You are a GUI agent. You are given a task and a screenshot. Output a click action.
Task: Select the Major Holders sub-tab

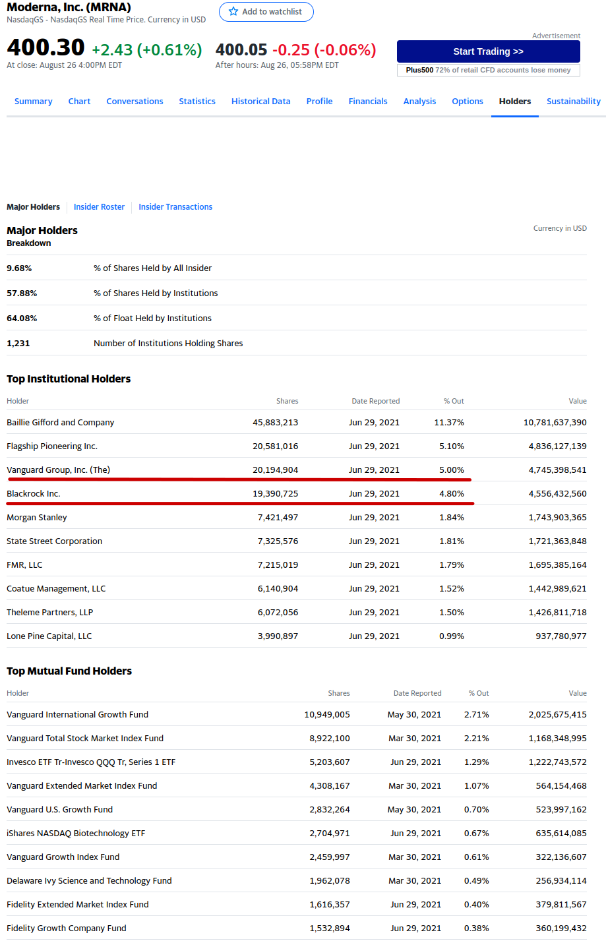pos(33,207)
